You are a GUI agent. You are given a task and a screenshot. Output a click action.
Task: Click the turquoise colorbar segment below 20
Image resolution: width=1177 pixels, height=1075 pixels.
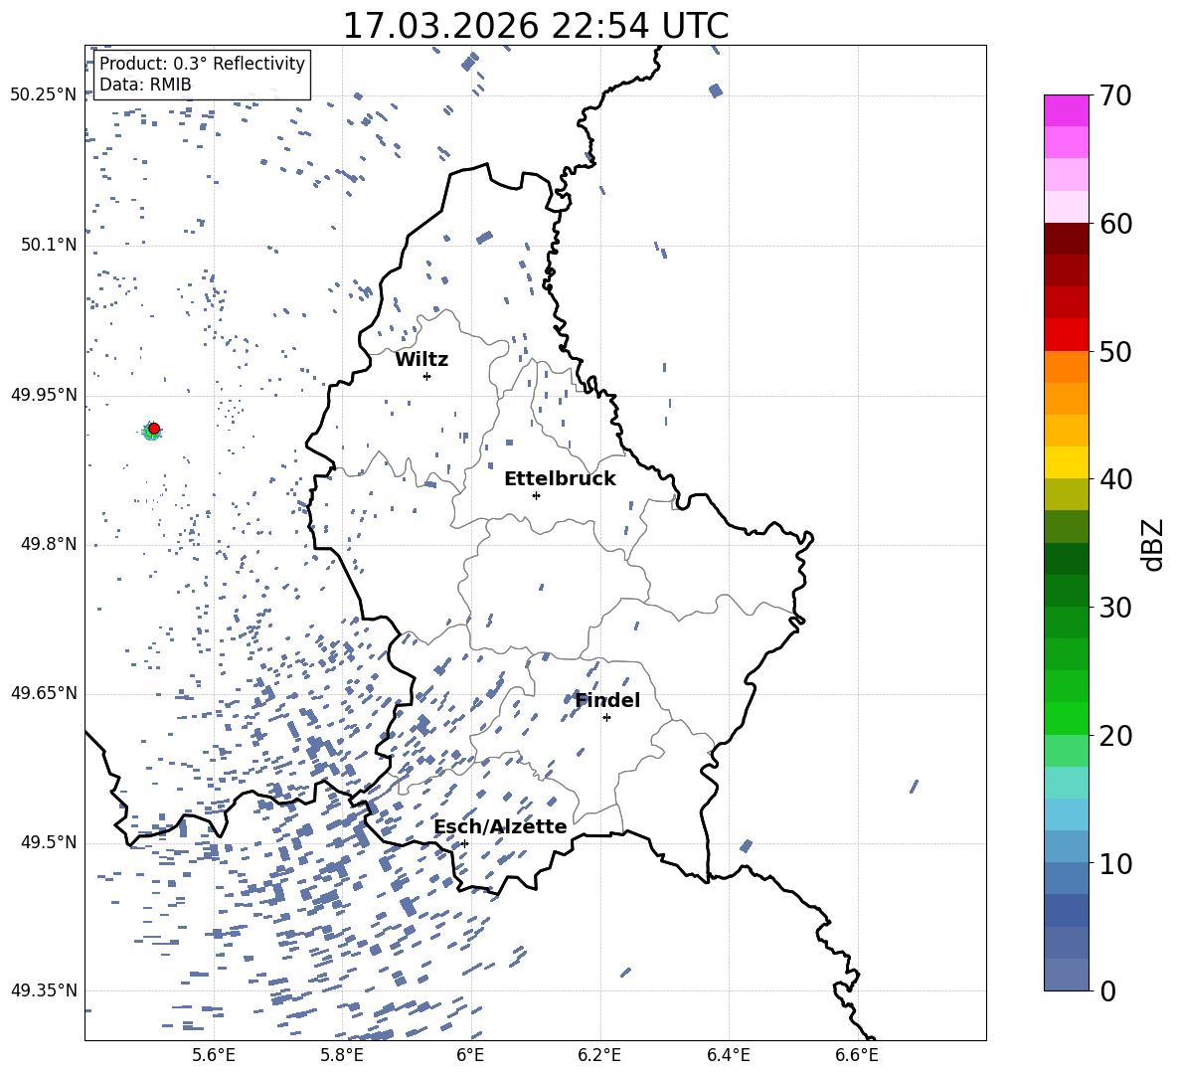[1066, 783]
